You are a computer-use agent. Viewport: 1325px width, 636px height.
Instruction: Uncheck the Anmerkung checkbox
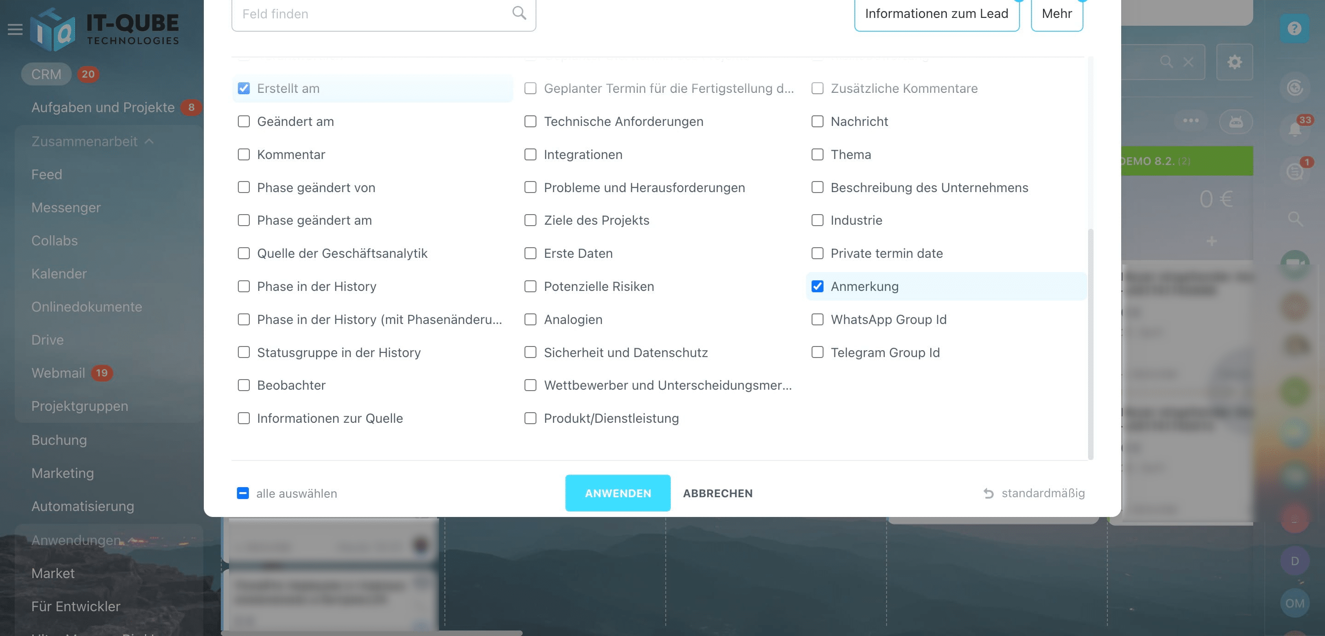coord(818,287)
